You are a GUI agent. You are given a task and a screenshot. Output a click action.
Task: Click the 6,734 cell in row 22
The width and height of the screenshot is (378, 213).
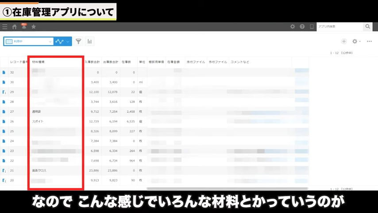click(x=113, y=161)
